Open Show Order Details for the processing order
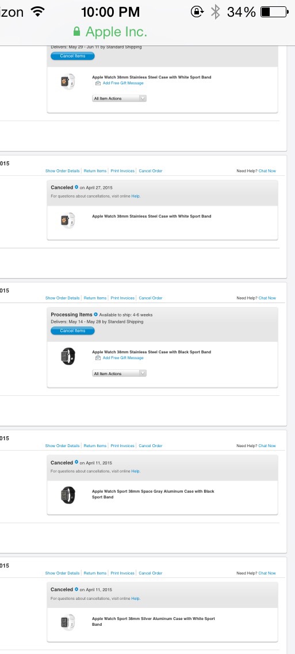 (63, 298)
